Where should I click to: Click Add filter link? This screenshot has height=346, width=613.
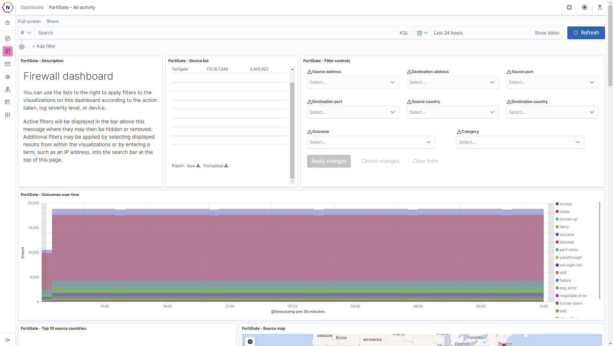44,46
